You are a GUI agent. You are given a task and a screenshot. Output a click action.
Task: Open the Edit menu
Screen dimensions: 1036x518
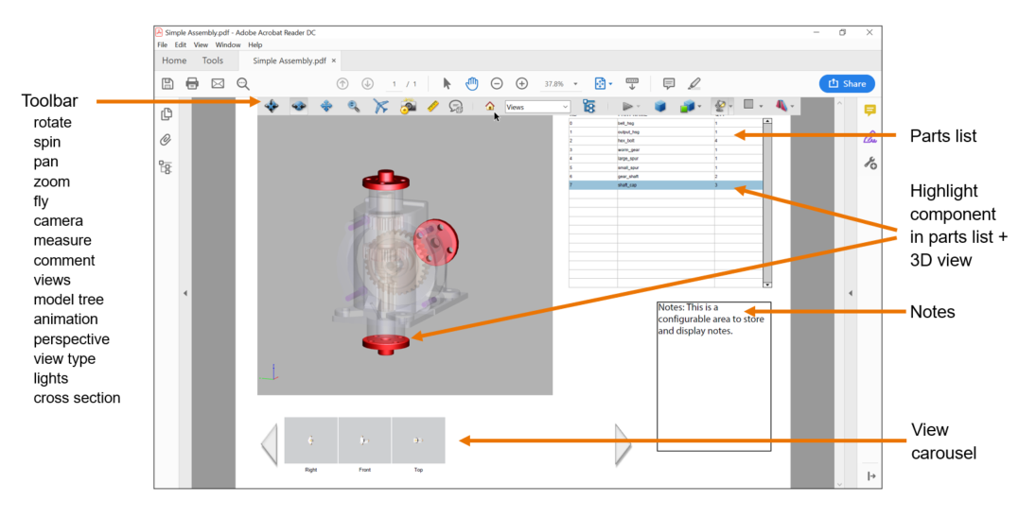click(x=181, y=44)
